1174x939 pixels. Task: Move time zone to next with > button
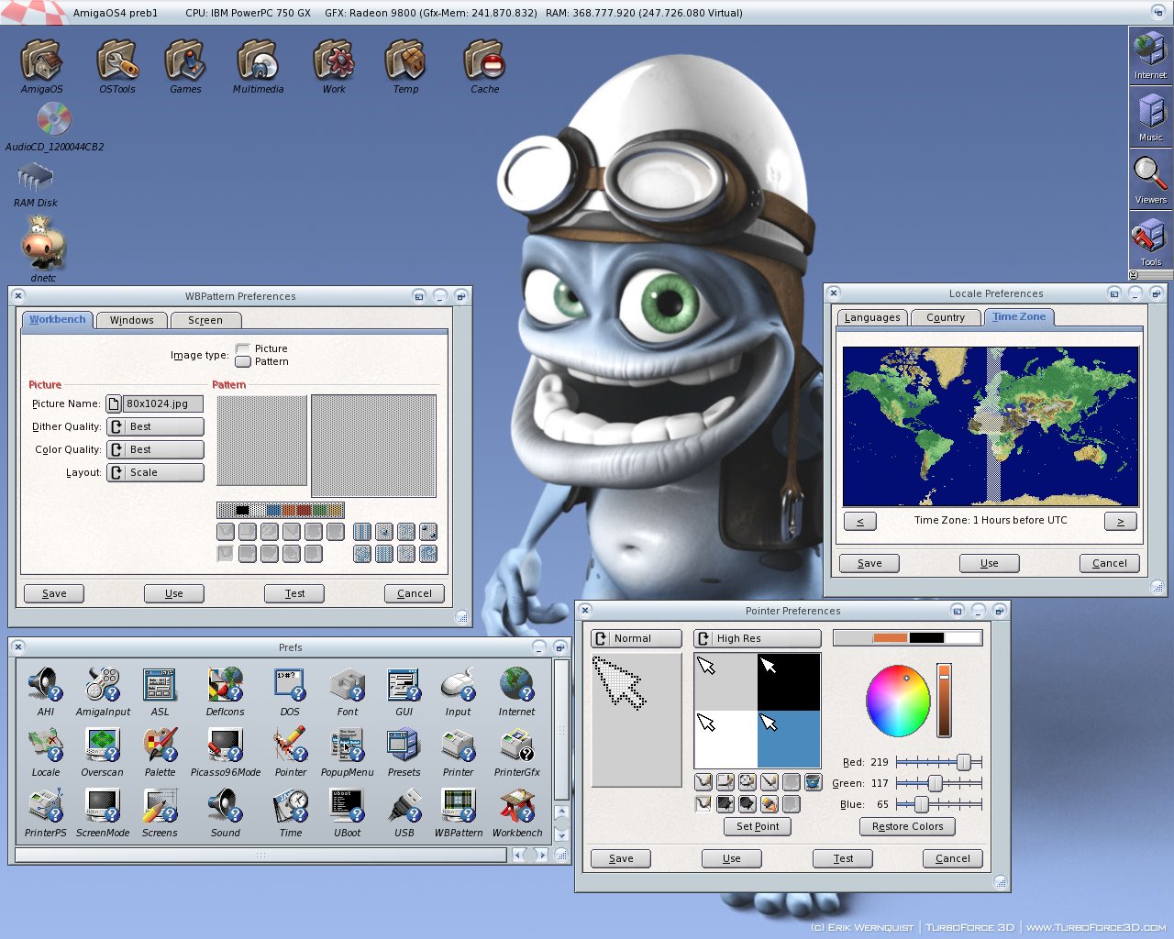pos(1120,521)
